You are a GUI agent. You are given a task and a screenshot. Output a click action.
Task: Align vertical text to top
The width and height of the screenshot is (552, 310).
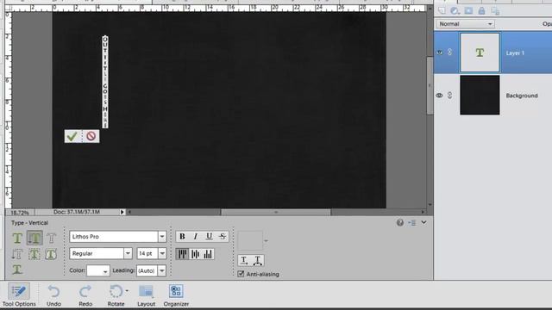(x=182, y=254)
